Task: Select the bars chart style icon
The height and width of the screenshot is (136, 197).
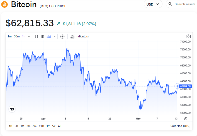Action: point(37,36)
